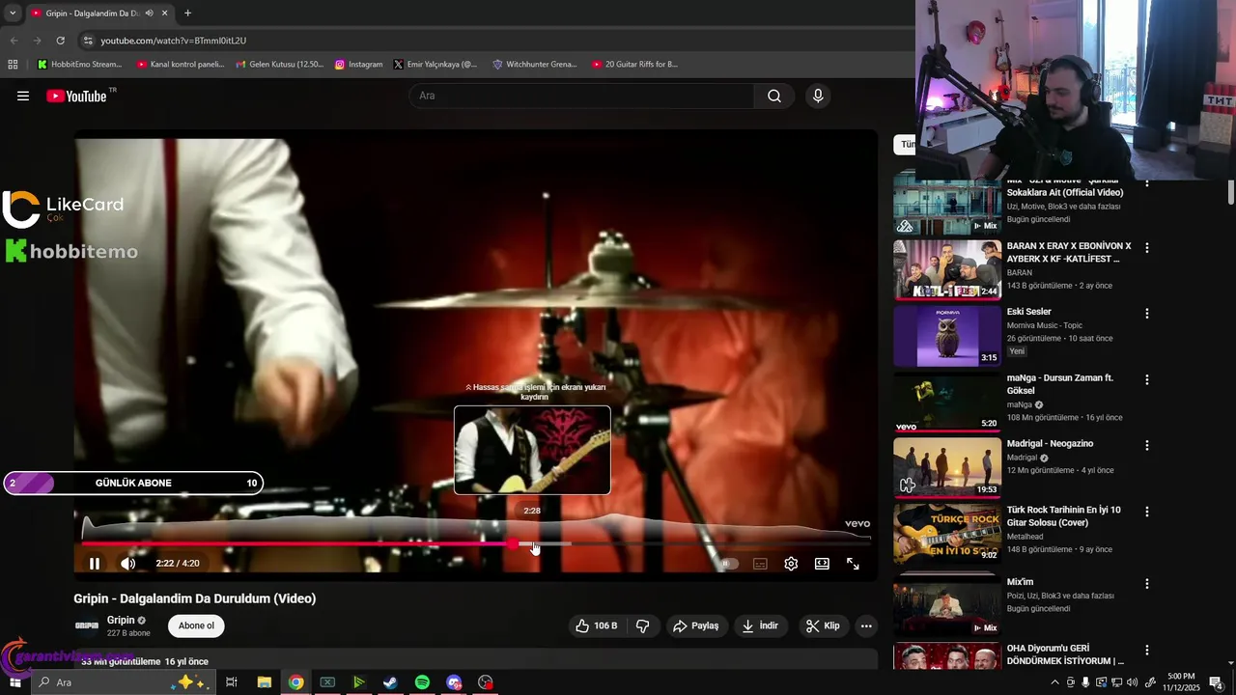Toggle subtitles/captions button in player
Image resolution: width=1236 pixels, height=695 pixels.
click(x=760, y=564)
